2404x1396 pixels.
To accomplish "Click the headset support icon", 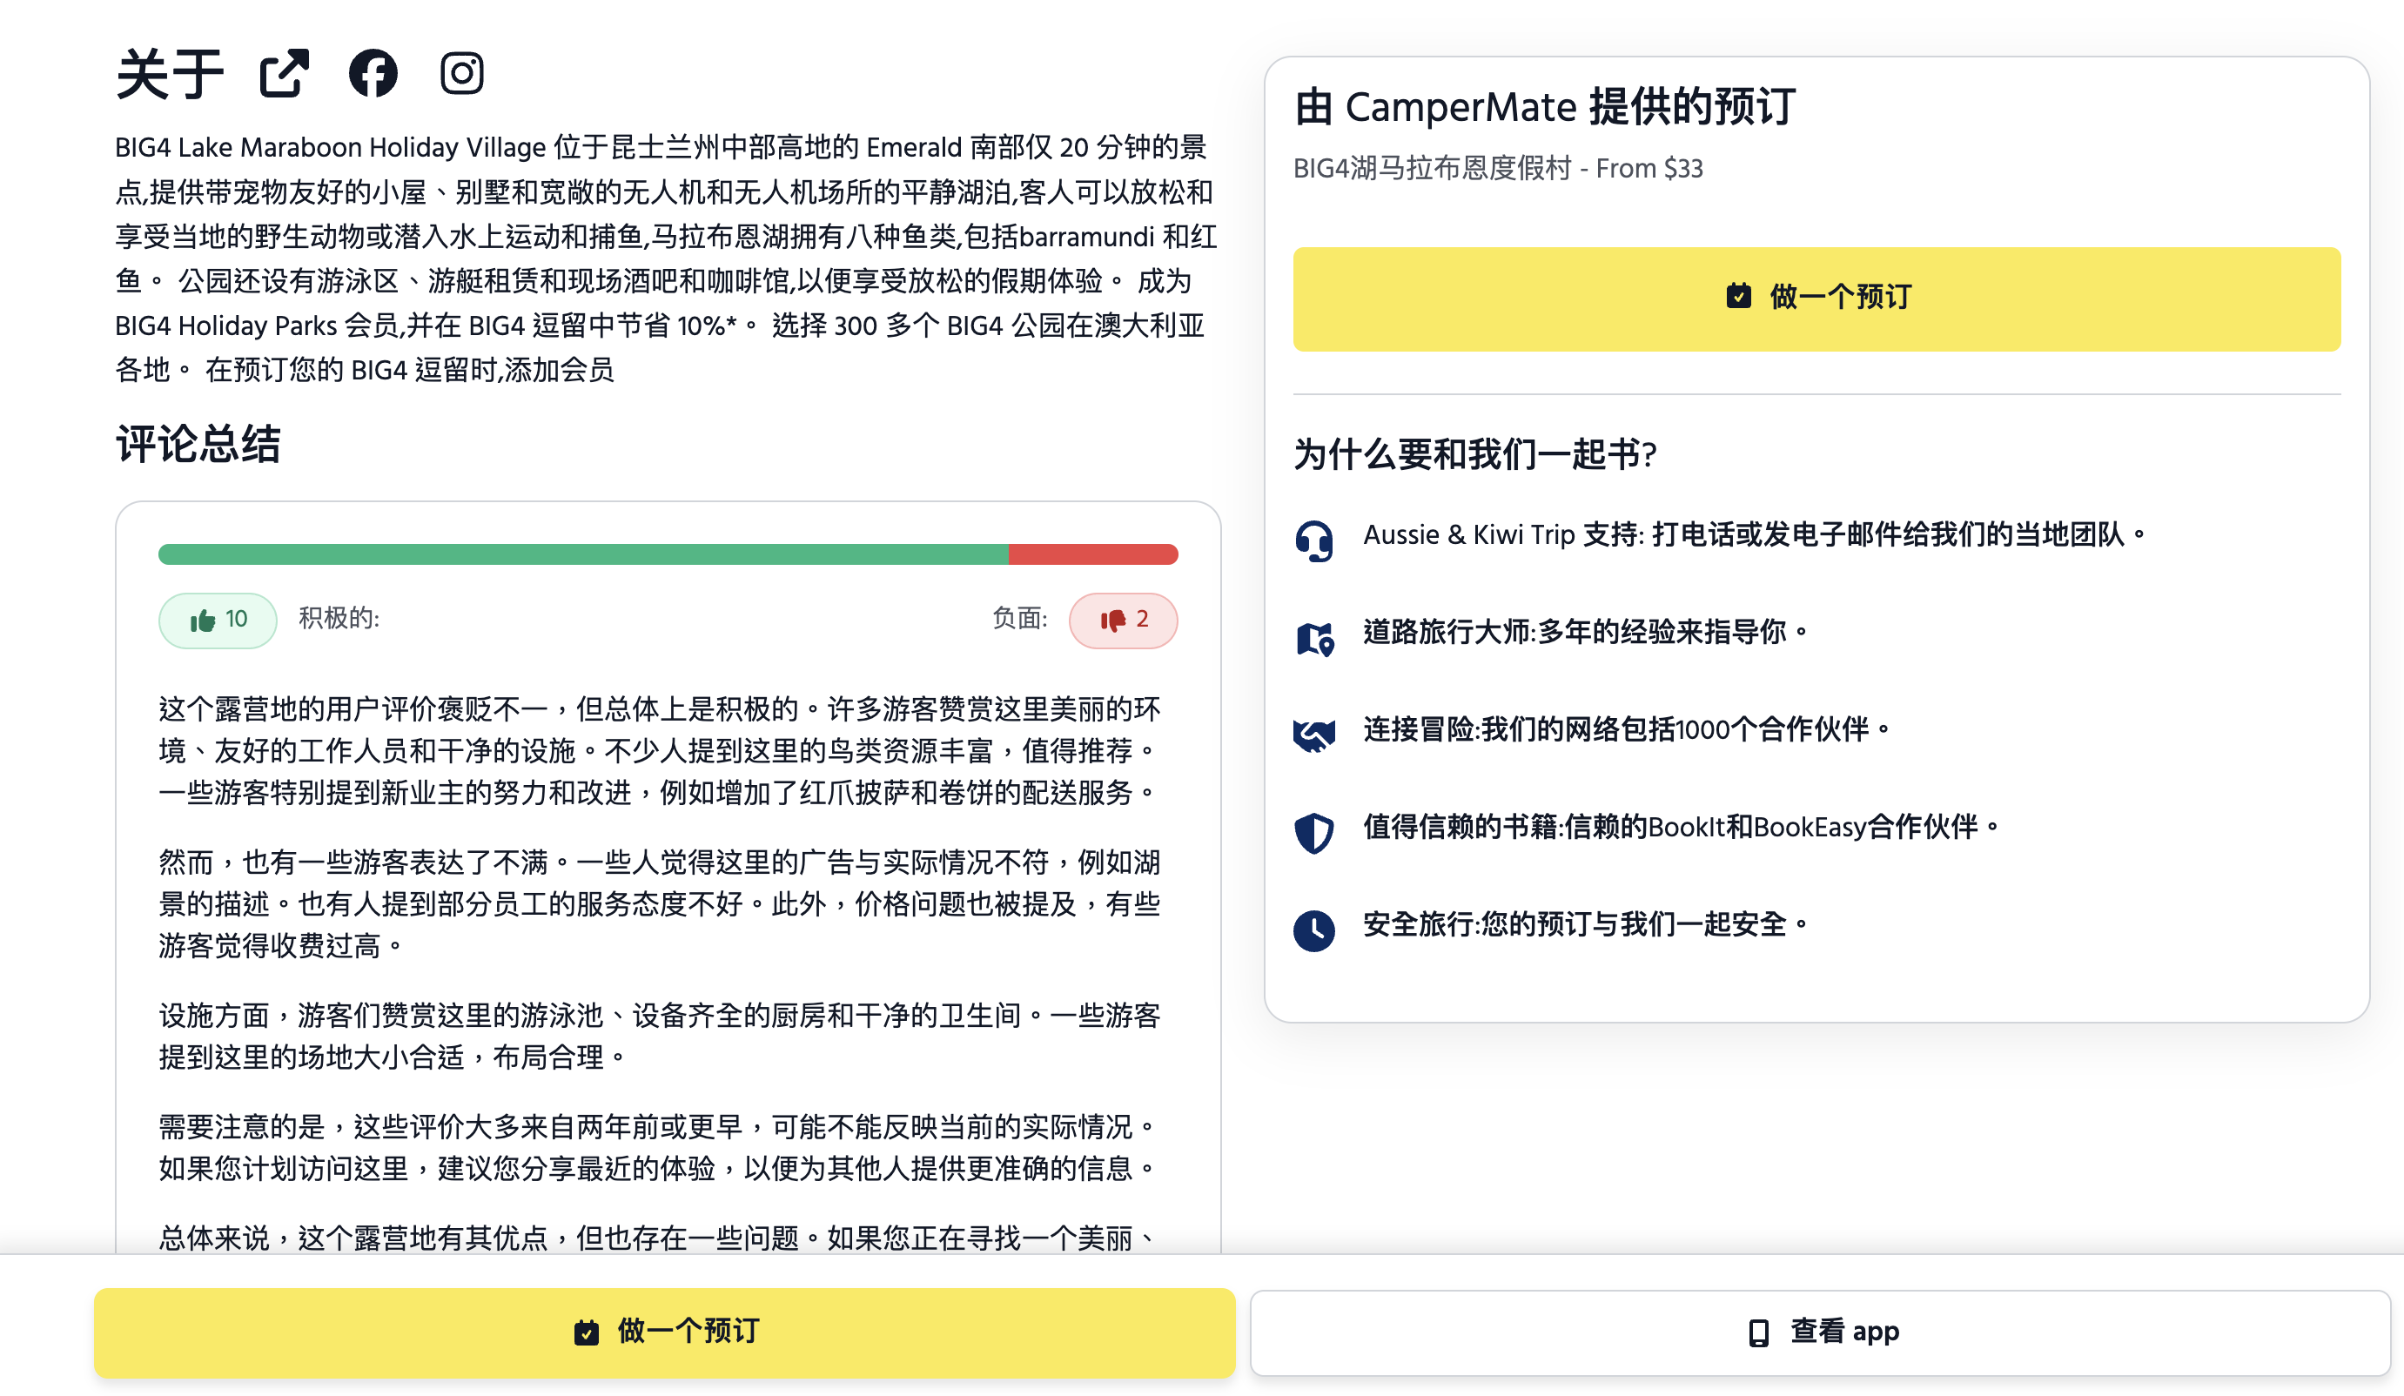I will click(x=1313, y=541).
